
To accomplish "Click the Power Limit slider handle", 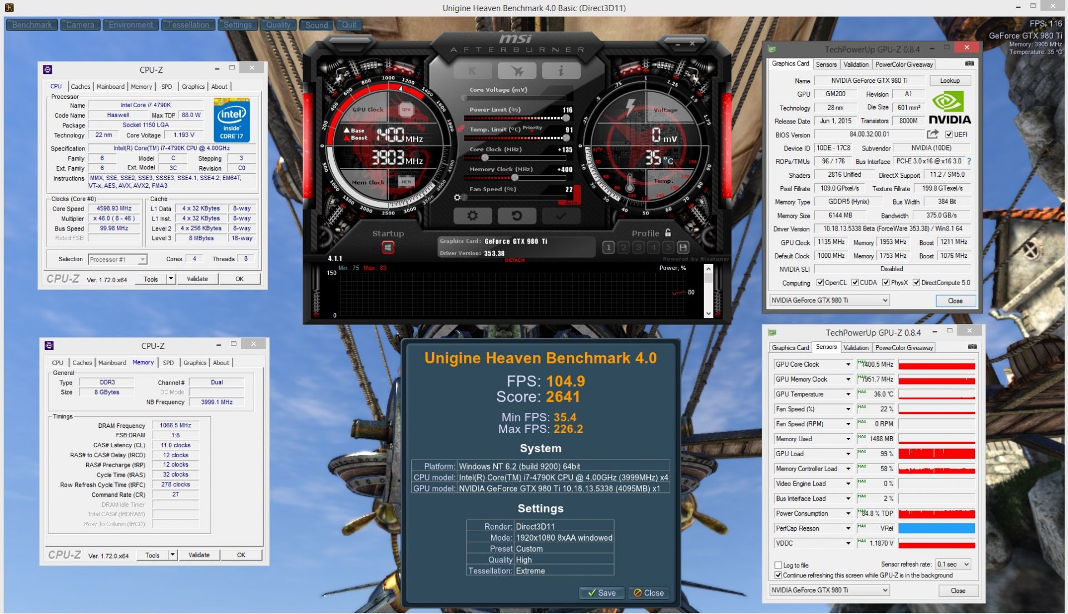I will (566, 118).
